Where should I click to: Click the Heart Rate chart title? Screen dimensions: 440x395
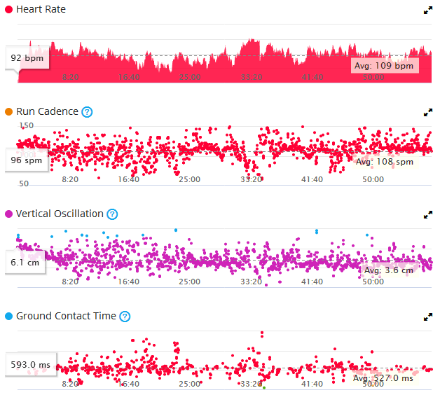[x=41, y=9]
